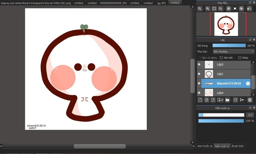Hide the Lớp4 layer
Image resolution: width=256 pixels, height=154 pixels.
coord(199,93)
